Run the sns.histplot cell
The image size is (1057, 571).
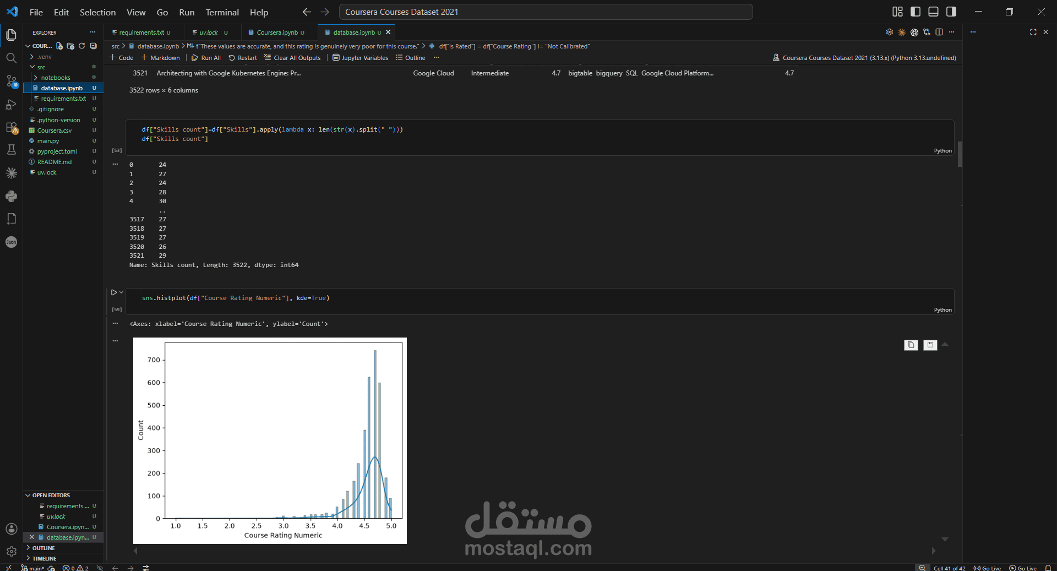coord(114,292)
